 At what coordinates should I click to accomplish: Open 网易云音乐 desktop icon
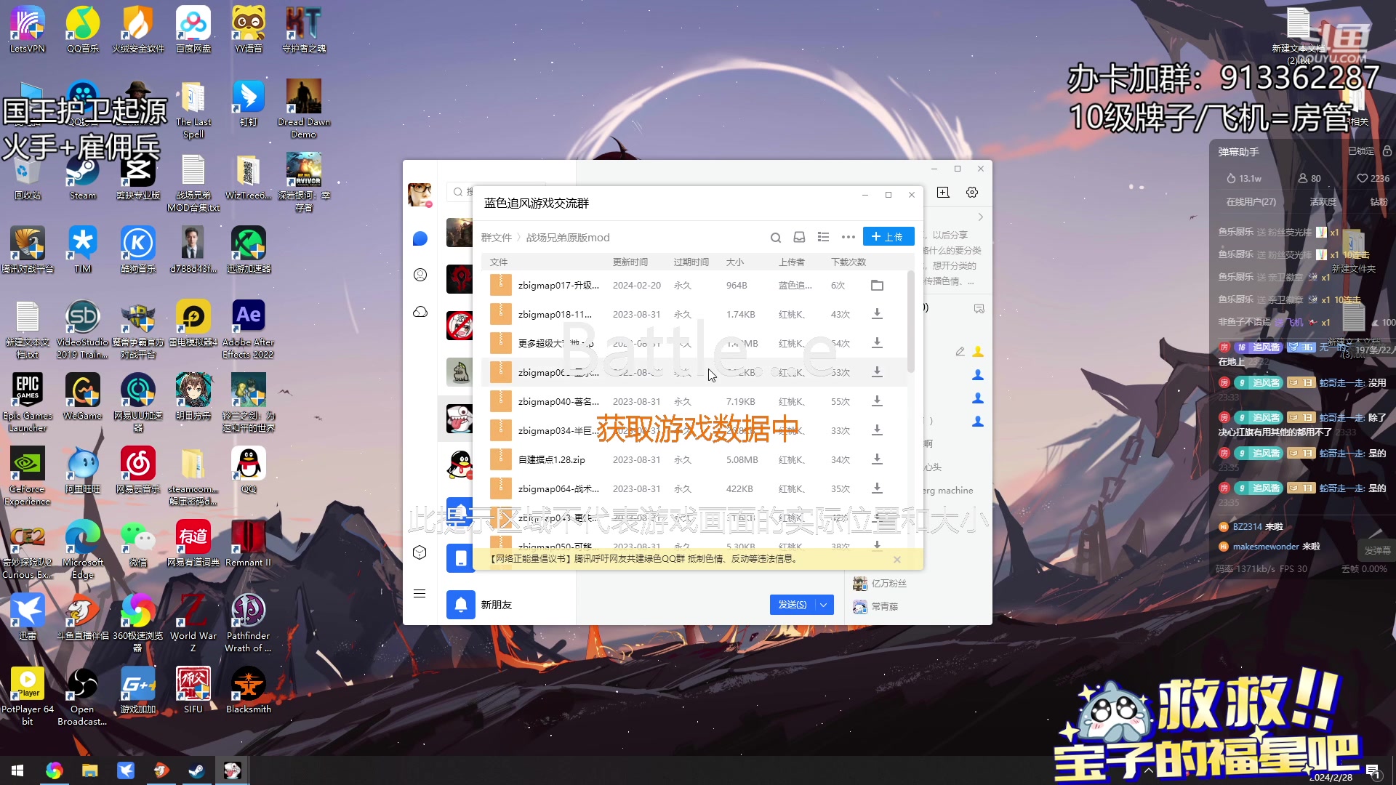138,470
